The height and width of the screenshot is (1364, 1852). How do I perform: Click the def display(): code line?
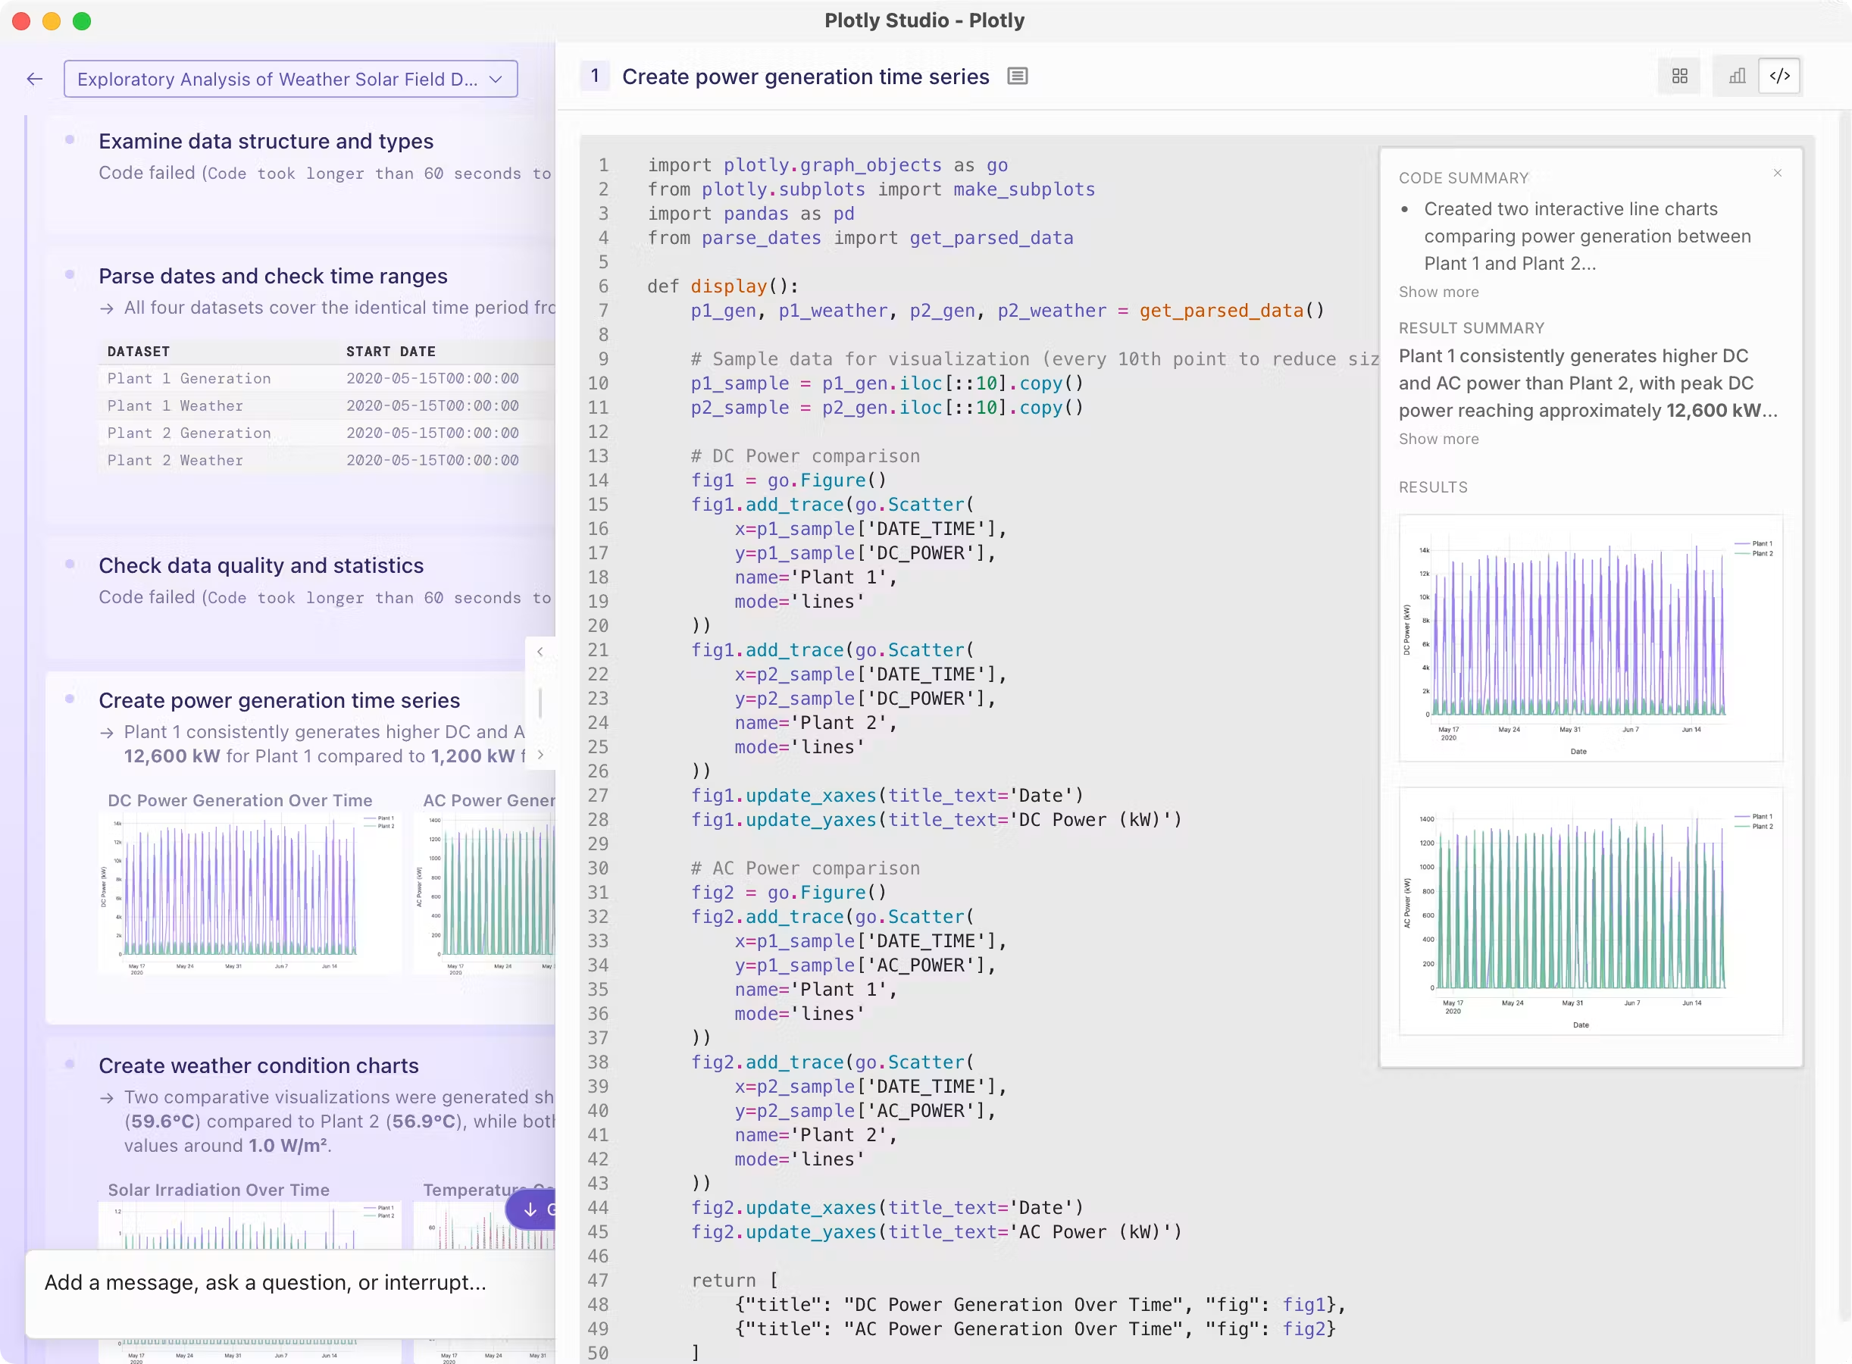[x=722, y=286]
